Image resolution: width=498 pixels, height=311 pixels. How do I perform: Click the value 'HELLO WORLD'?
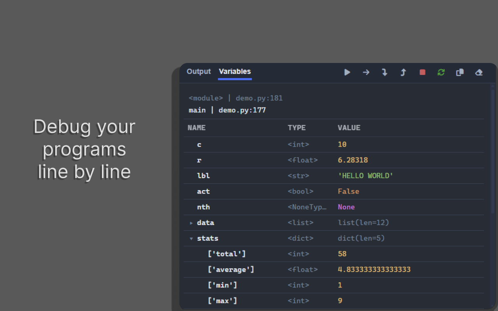(366, 176)
